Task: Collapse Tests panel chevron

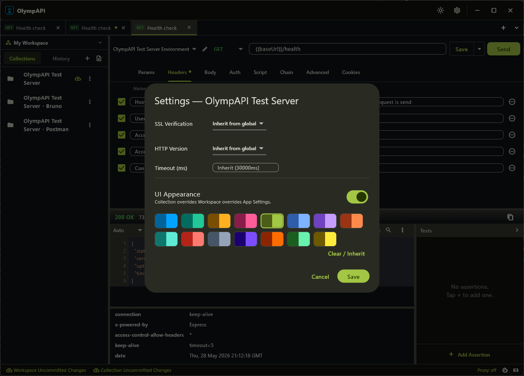Action: click(517, 230)
